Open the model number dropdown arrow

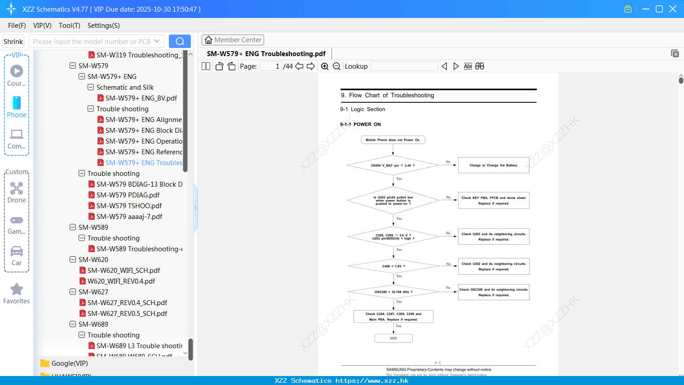pos(157,41)
